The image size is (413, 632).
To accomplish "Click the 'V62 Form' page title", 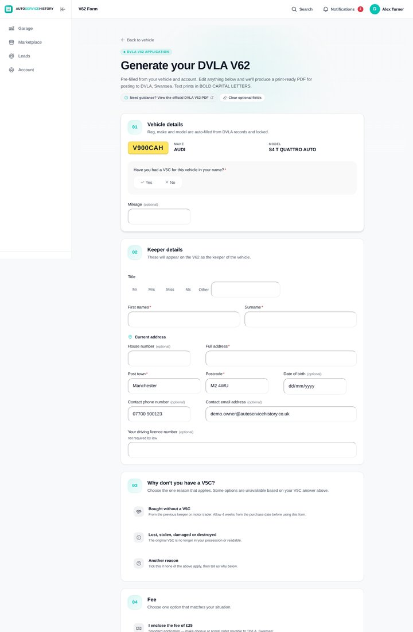I will click(88, 9).
